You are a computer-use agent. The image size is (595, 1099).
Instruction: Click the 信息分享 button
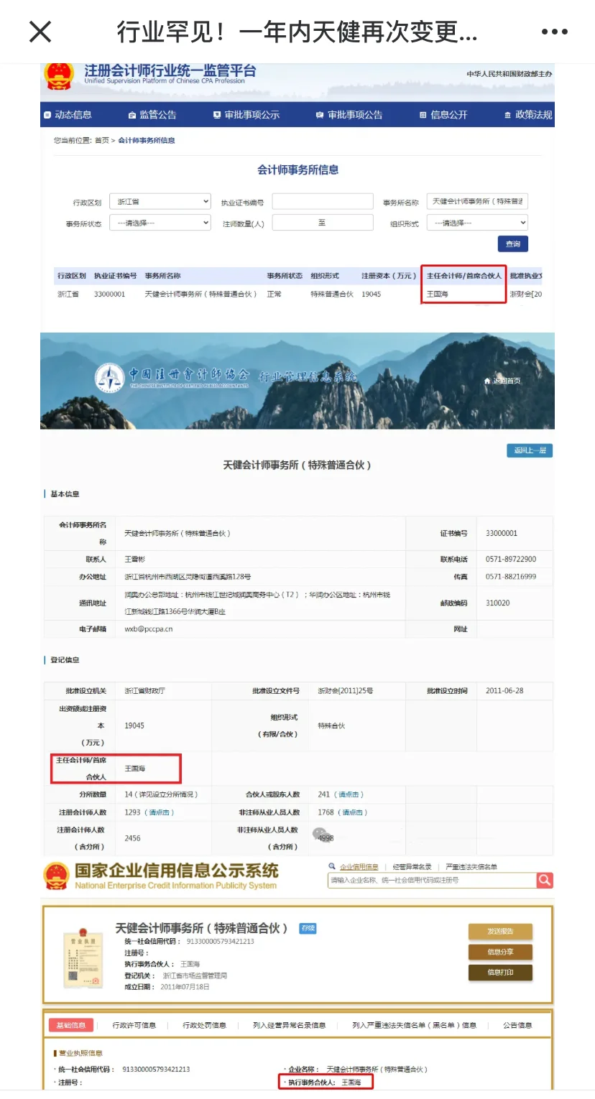coord(500,952)
